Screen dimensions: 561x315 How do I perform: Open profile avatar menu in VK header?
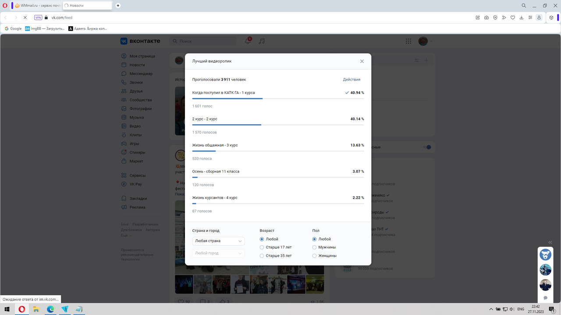click(425, 41)
